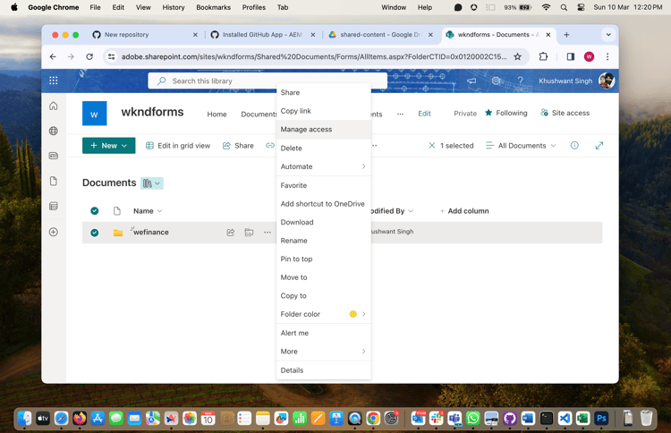The image size is (671, 433).
Task: Open Slack from the dock
Action: coord(437,418)
